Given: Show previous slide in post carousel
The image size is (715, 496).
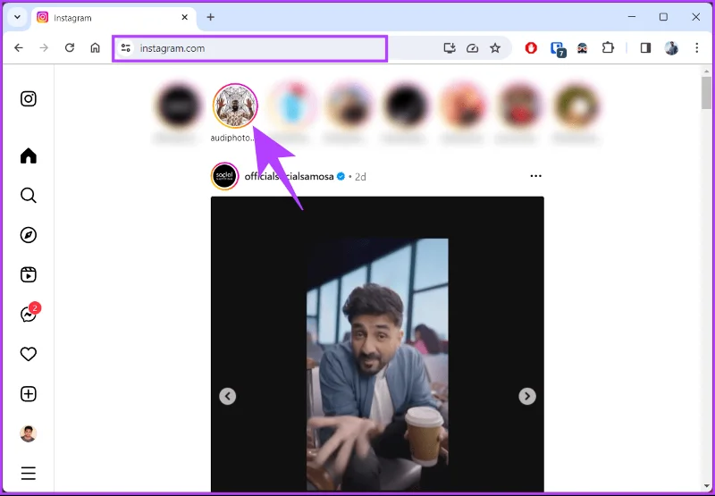Looking at the screenshot, I should pos(228,396).
